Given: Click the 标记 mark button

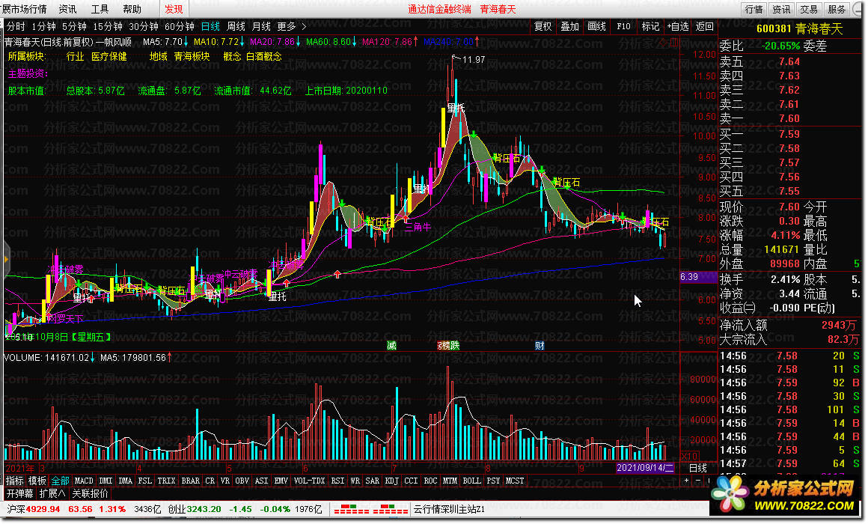Looking at the screenshot, I should 650,26.
